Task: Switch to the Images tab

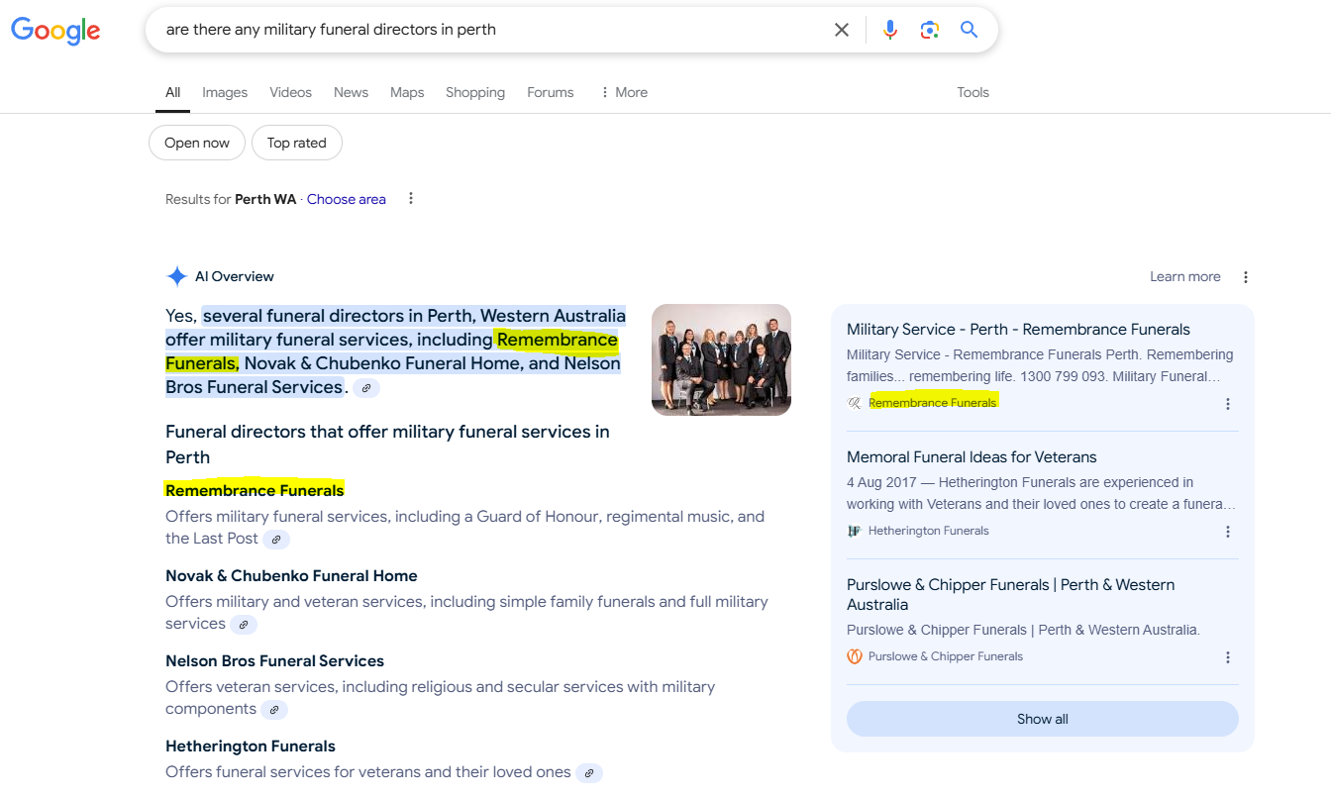Action: point(225,92)
